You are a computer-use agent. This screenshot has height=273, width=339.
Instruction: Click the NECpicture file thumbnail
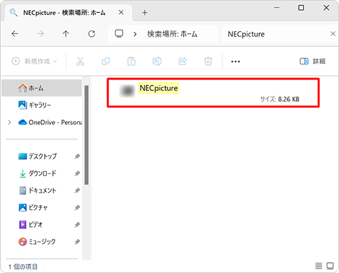coord(127,91)
